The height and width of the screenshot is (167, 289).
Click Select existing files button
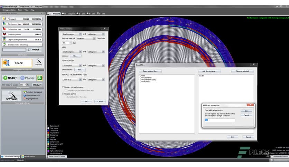coord(150,71)
